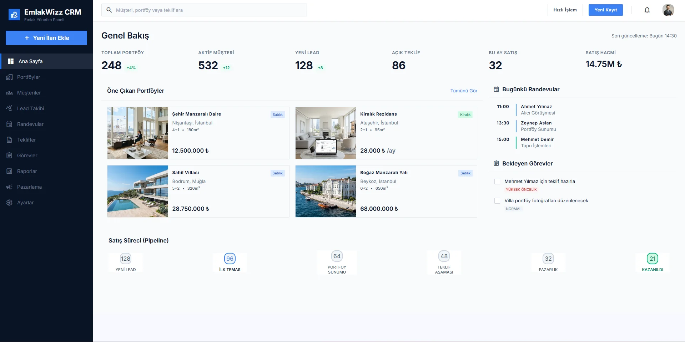
Task: Open the Boğaz Manzaralı Yalı photo
Action: click(x=326, y=192)
